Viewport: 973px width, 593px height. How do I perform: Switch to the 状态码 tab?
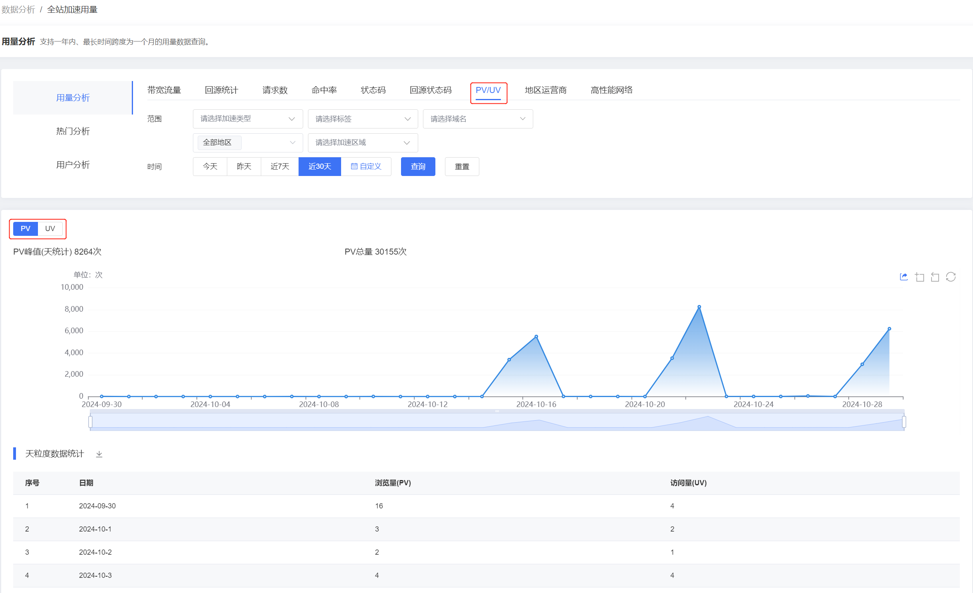coord(373,90)
